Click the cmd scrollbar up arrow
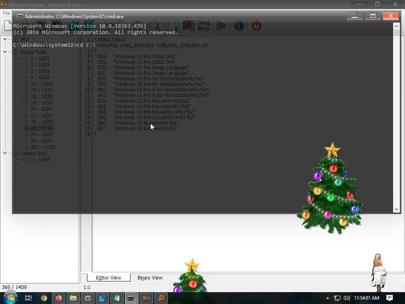This screenshot has height=304, width=405. pos(396,26)
